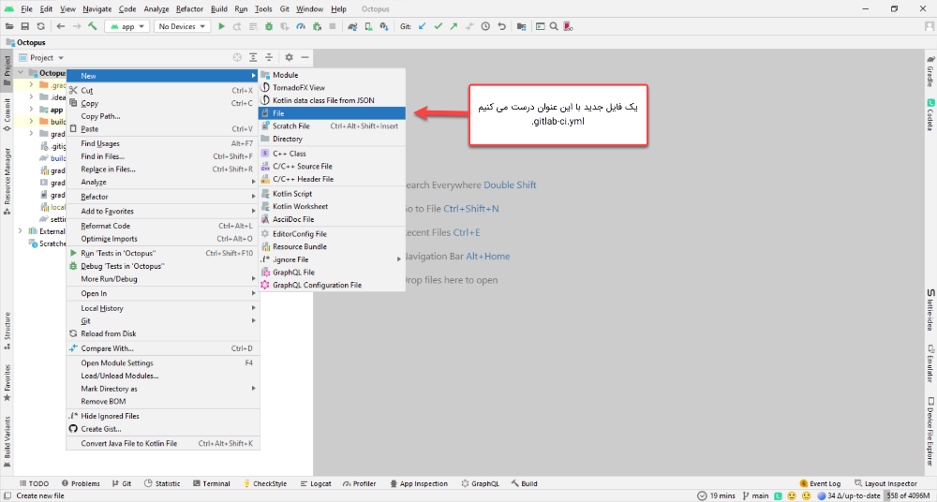
Task: Click the Project Structure folder icon
Action: click(522, 26)
